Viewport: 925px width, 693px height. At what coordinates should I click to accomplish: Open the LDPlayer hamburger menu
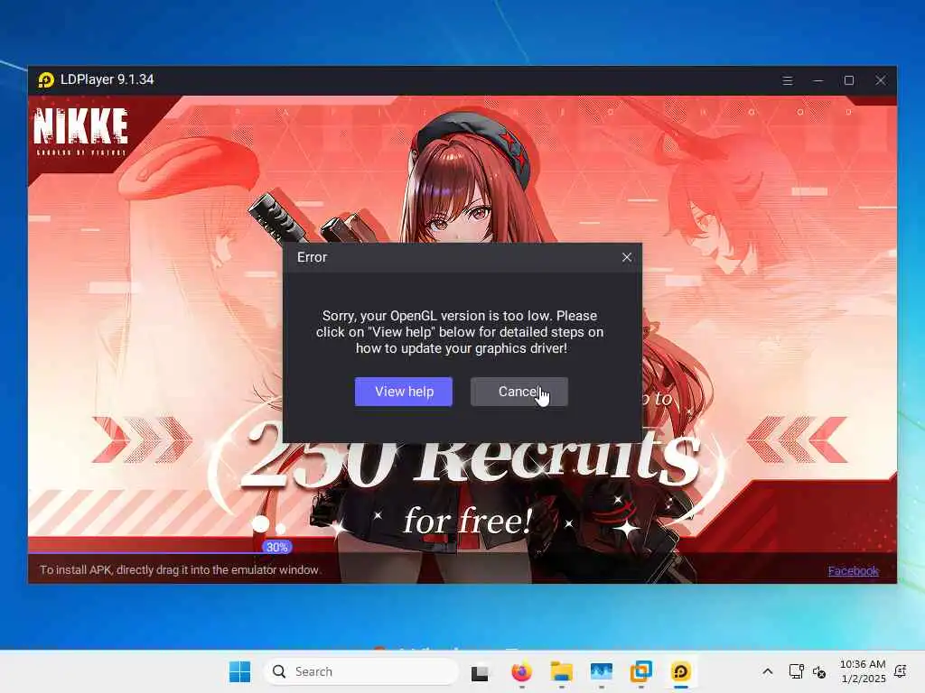787,80
